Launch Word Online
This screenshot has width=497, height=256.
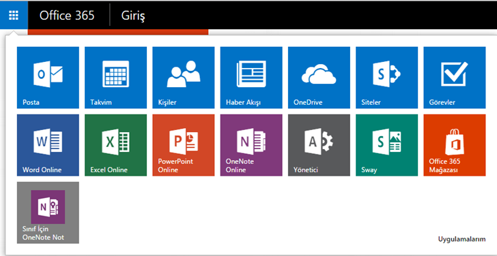click(x=48, y=145)
